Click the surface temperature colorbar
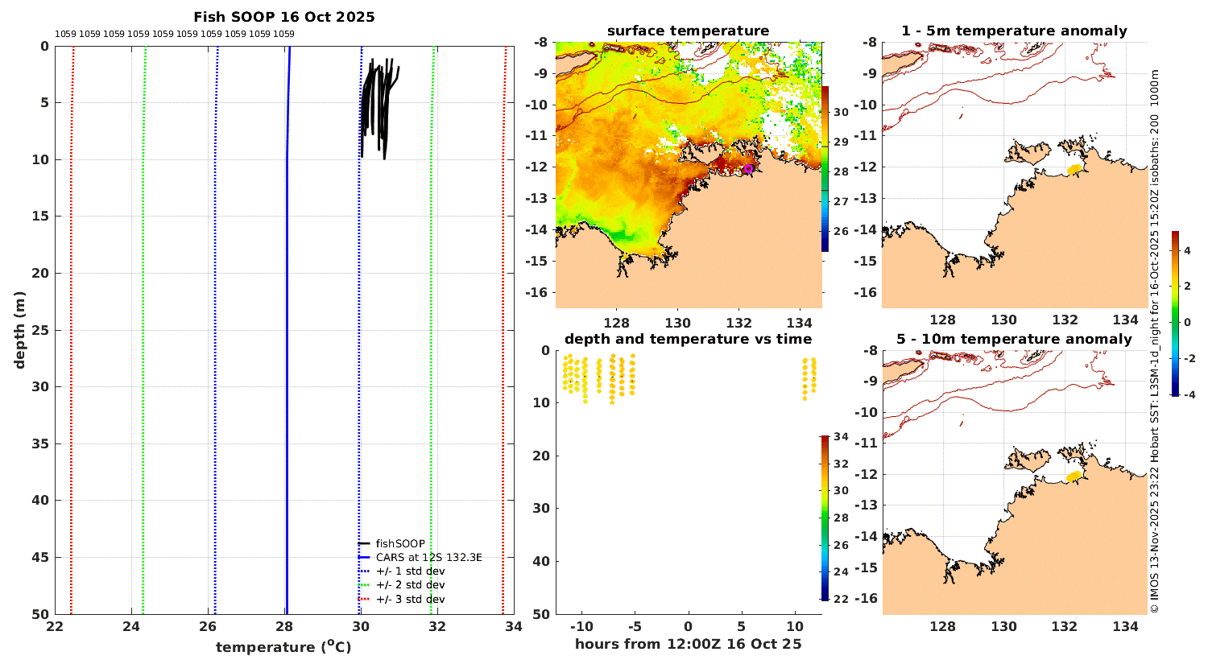Viewport: 1208px width, 660px height. click(x=825, y=168)
